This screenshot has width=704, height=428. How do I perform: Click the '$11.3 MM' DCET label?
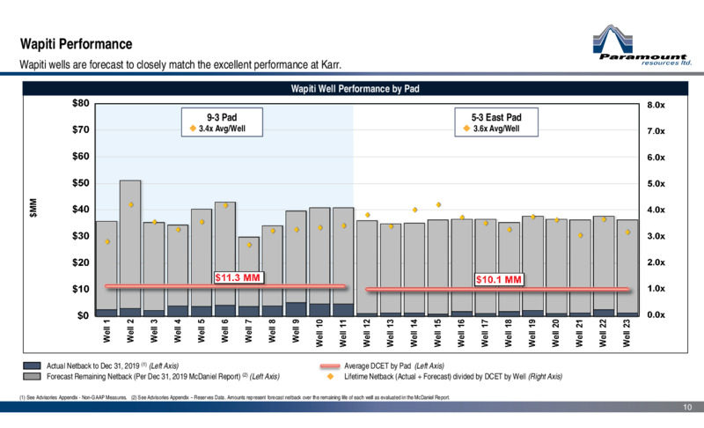(238, 277)
